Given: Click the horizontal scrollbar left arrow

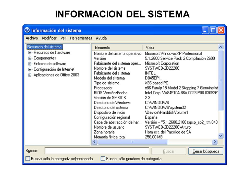Looking at the screenshot, I should 94,142.
